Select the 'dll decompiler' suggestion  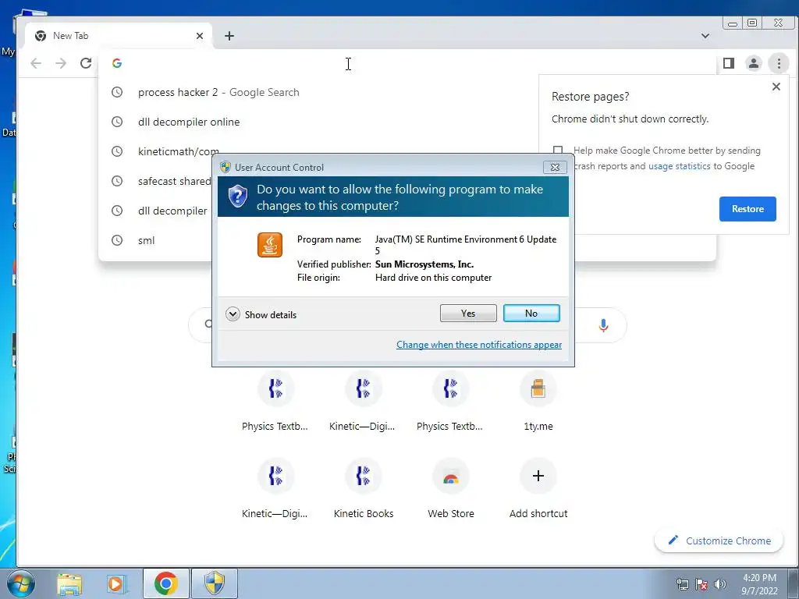tap(172, 211)
